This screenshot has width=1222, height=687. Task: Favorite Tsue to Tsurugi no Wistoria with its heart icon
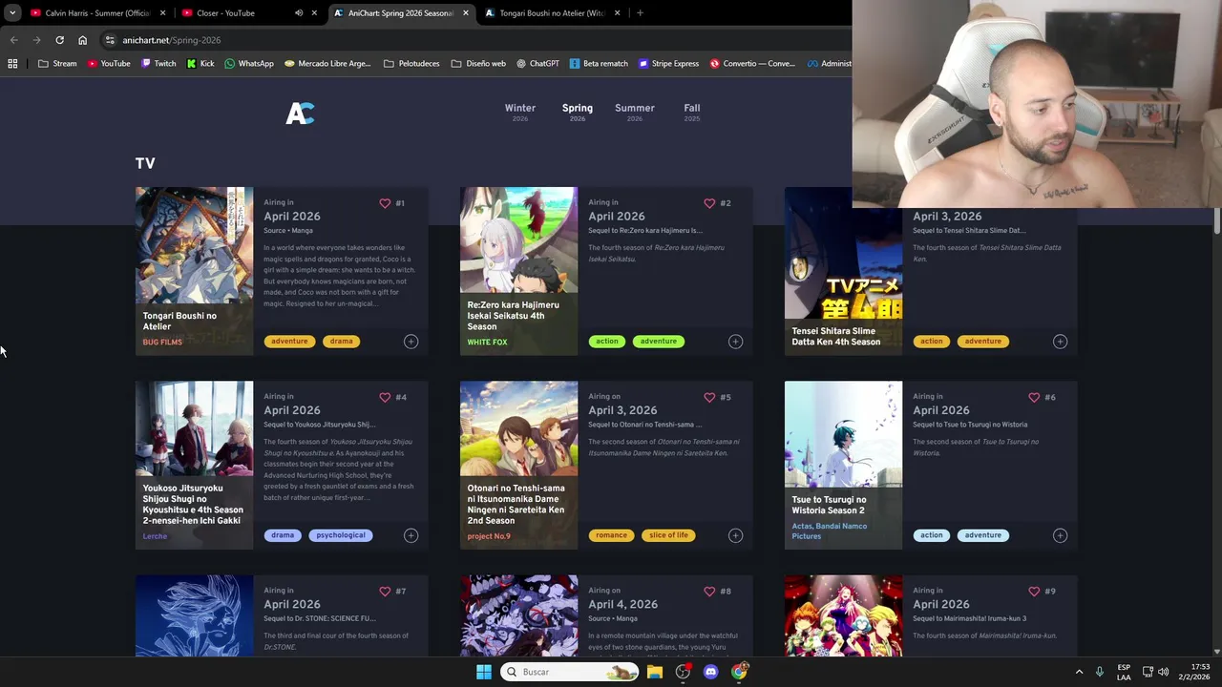tap(1034, 397)
